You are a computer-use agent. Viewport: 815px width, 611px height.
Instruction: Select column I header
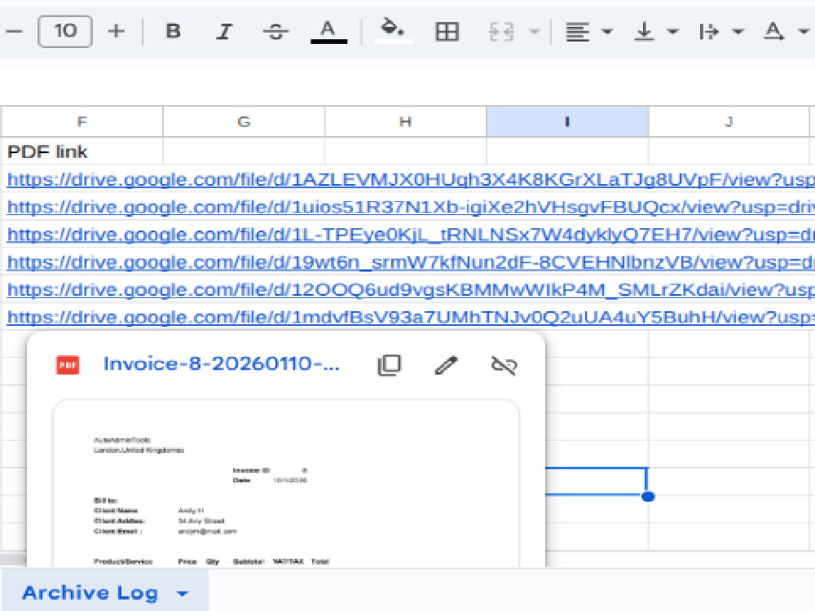[567, 121]
